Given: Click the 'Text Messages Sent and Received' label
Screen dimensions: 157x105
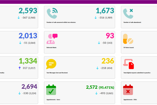Looking at the screenshot, I should [x=57, y=73].
